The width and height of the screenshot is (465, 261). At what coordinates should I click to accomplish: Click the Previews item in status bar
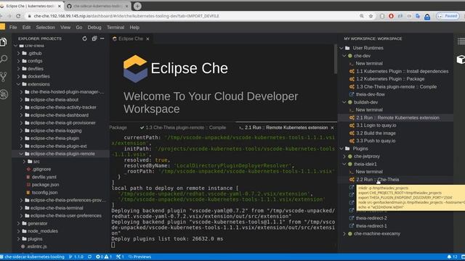pos(139,257)
